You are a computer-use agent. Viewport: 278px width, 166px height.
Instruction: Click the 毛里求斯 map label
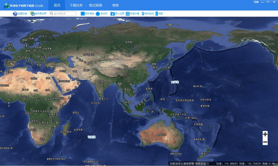pyautogui.click(x=78, y=130)
